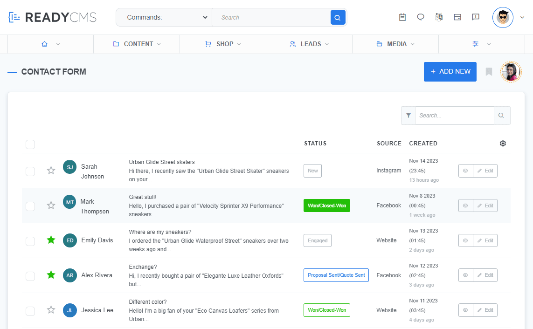View the Jessica Lee message via eye icon
The image size is (533, 329).
coord(466,310)
